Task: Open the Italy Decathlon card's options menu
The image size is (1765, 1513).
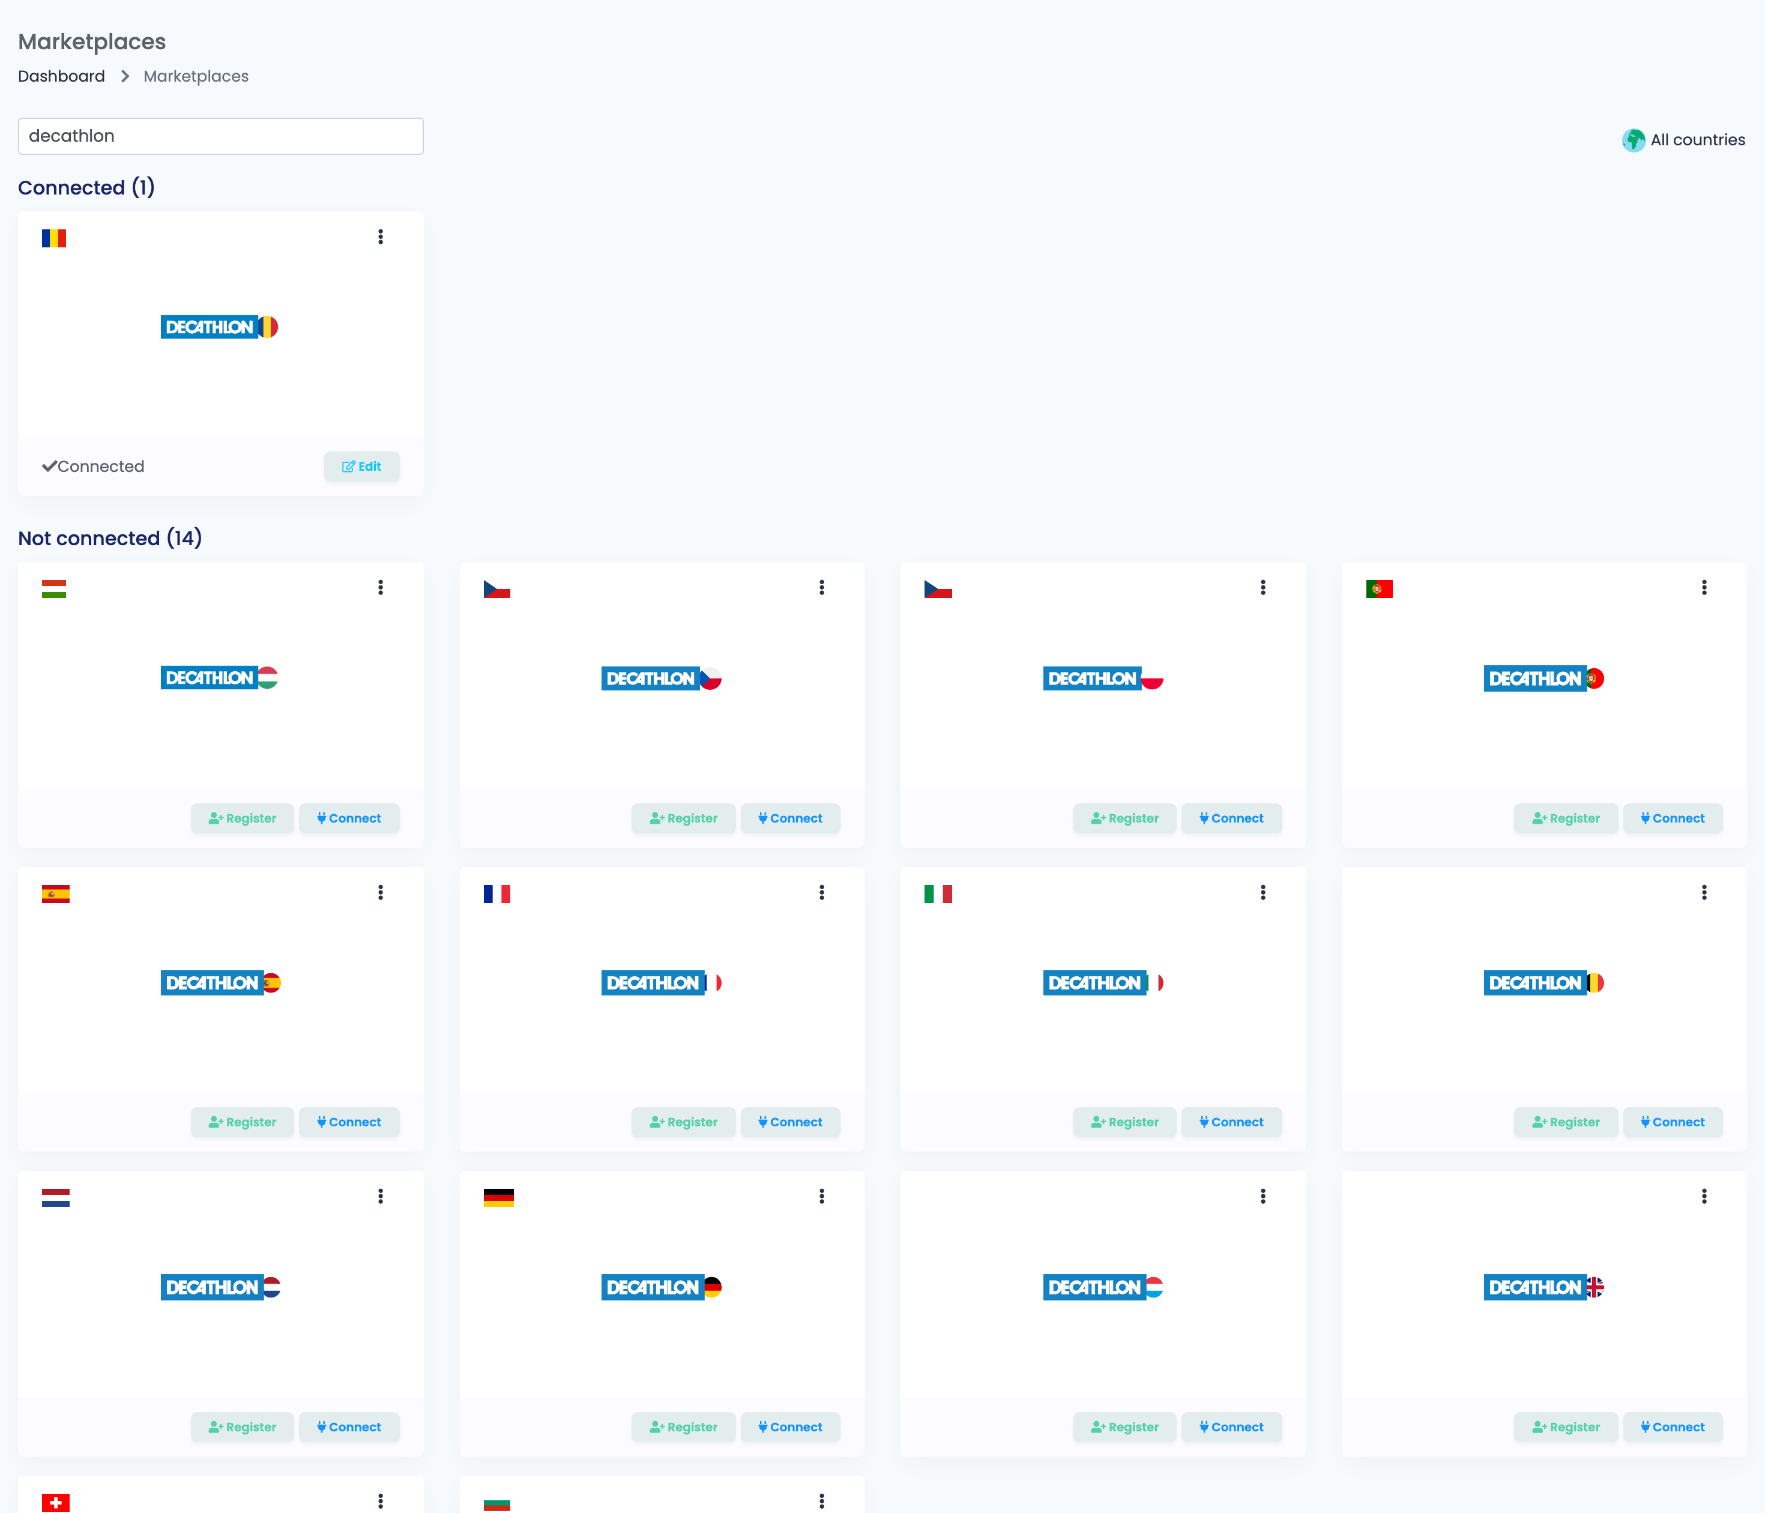Action: click(x=1263, y=892)
